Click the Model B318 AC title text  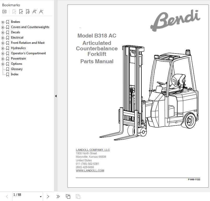97,36
